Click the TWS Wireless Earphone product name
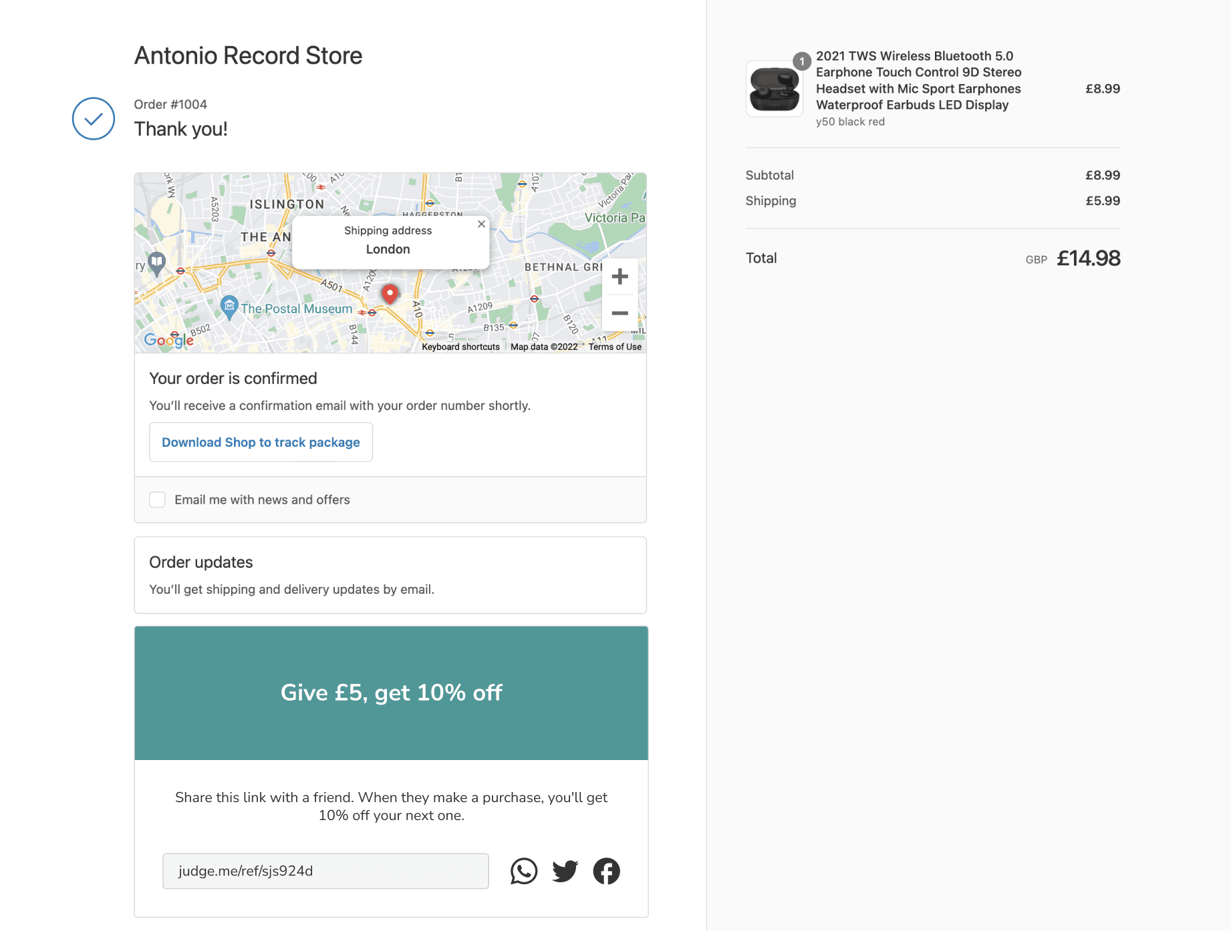This screenshot has width=1231, height=931. [x=918, y=80]
